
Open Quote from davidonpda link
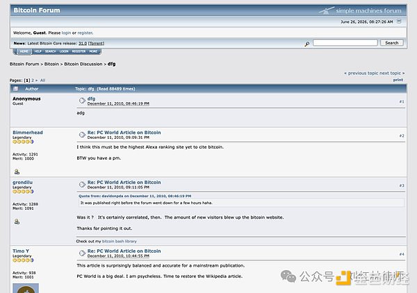click(x=135, y=196)
